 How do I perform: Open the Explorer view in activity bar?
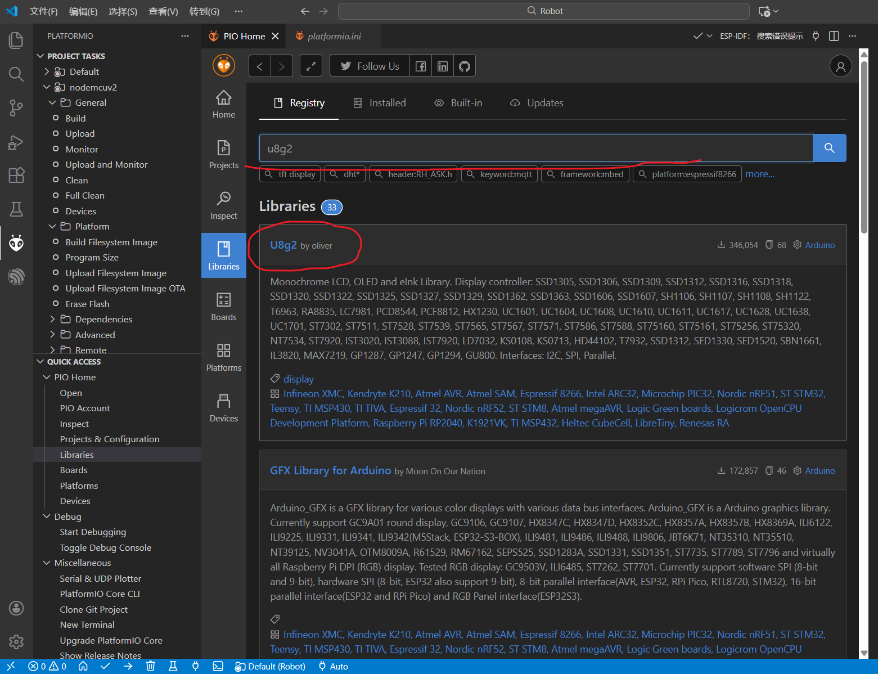coord(16,41)
